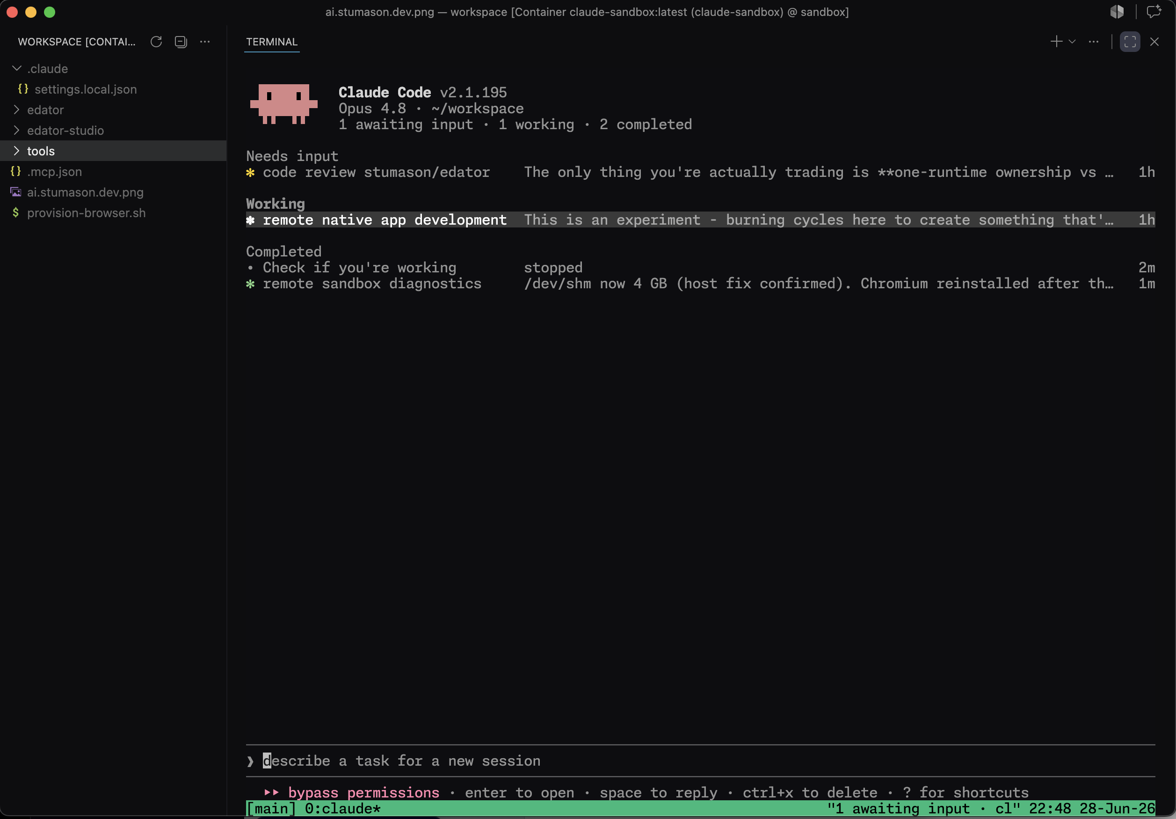Click the Needs input section heading
The width and height of the screenshot is (1176, 819).
point(292,156)
